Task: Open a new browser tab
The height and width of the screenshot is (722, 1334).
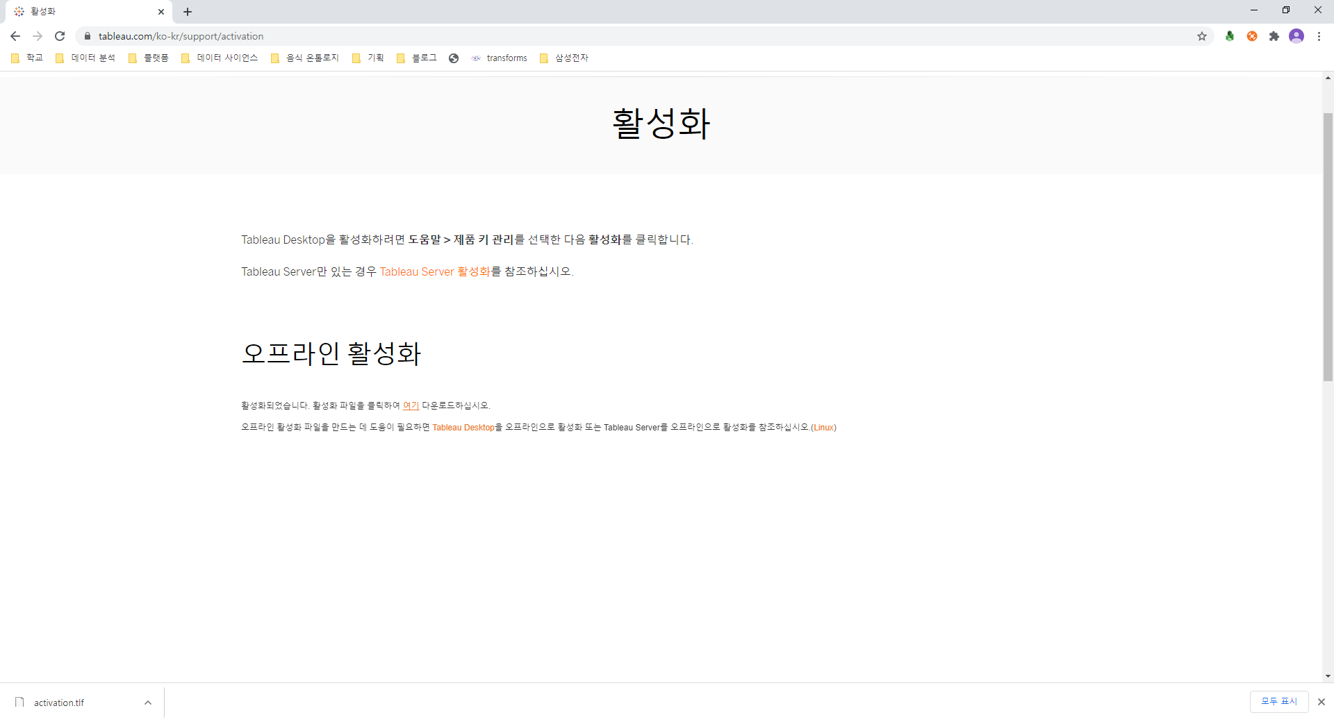Action: tap(188, 12)
